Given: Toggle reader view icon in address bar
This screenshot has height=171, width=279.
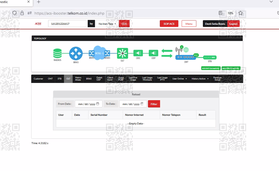Looking at the screenshot, I should (220, 13).
